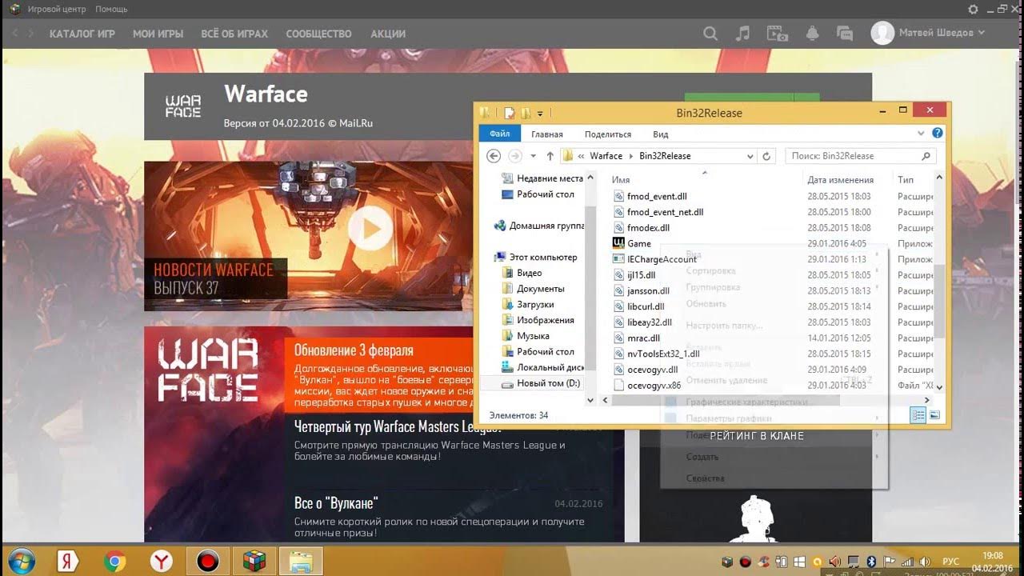Click the red record button on taskbar
1024x576 pixels.
[x=208, y=562]
